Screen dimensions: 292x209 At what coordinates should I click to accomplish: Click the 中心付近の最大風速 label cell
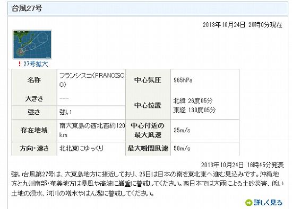[x=148, y=131]
